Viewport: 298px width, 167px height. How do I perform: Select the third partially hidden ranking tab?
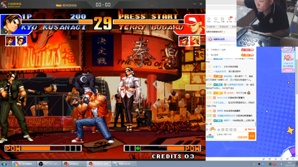coord(234,27)
